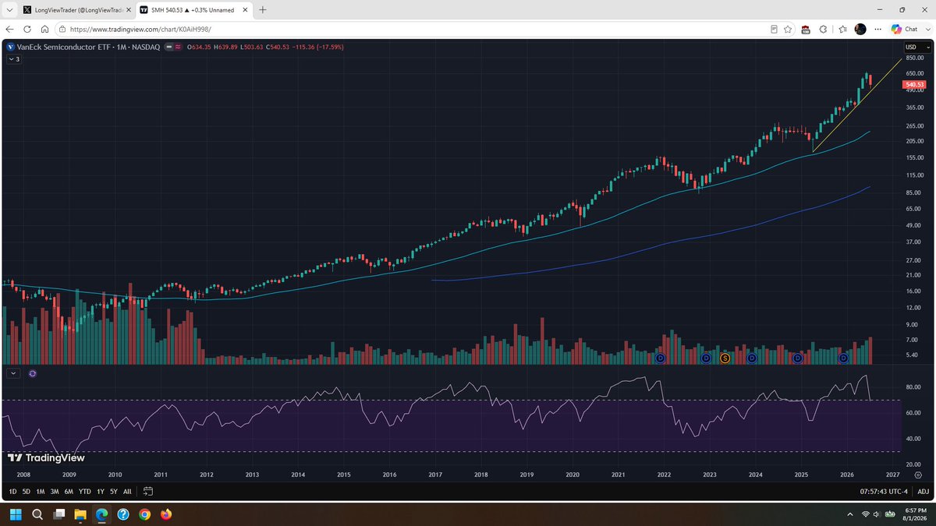Open Firefox from taskbar
936x526 pixels.
click(x=165, y=514)
